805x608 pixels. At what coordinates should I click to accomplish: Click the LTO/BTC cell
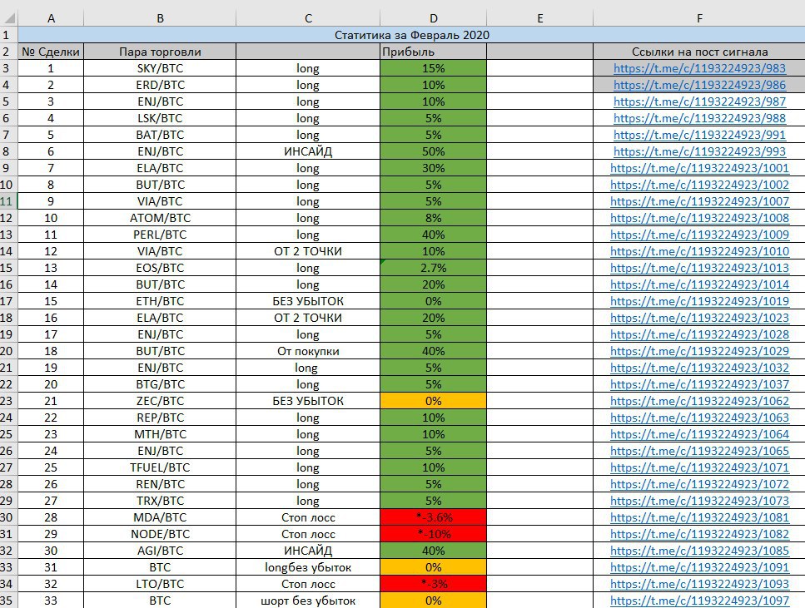coord(160,584)
